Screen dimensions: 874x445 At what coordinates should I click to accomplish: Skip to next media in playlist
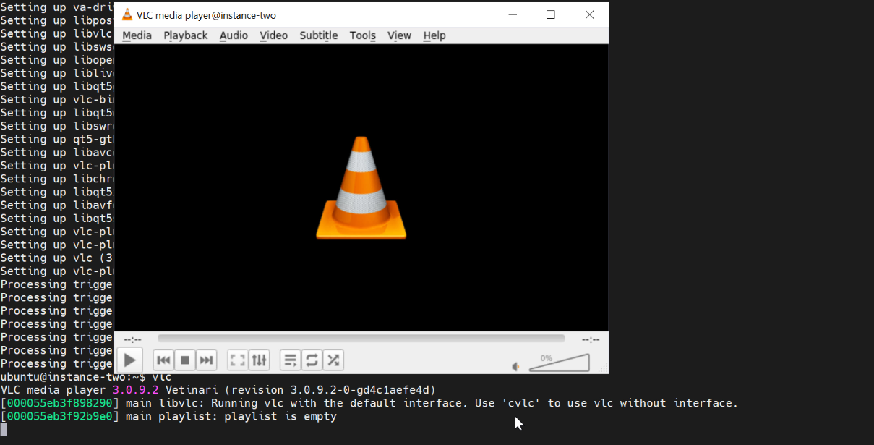coord(206,360)
